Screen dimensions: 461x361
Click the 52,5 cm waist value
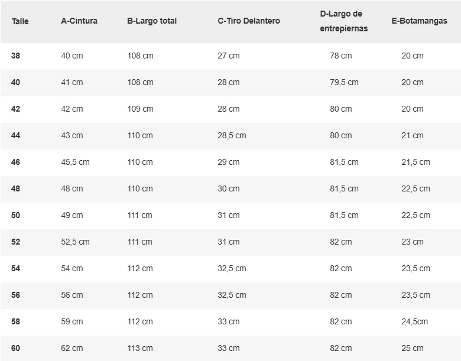point(75,242)
